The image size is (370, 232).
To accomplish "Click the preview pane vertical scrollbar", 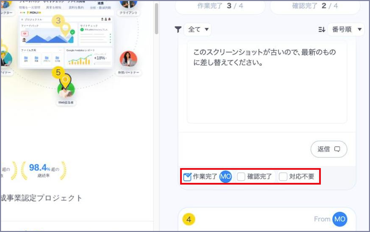I will [157, 19].
